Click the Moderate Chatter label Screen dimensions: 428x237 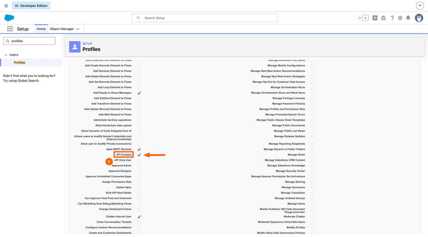(x=294, y=217)
